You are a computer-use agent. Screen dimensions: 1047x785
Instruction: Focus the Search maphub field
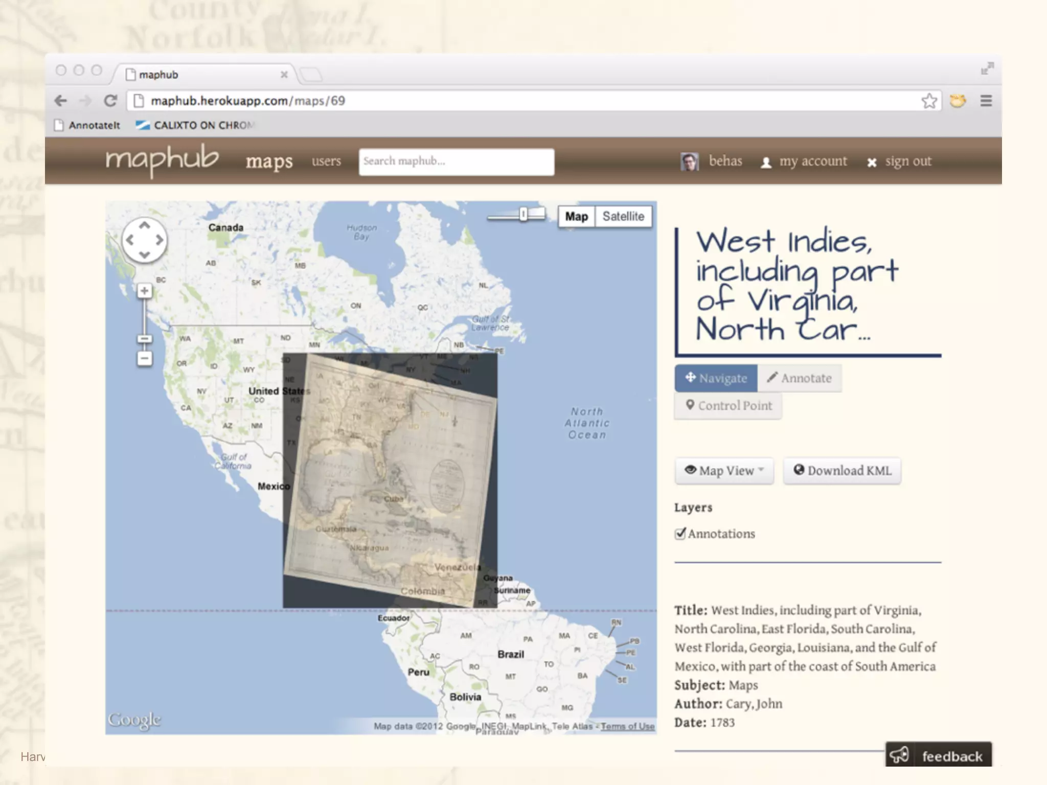(456, 162)
